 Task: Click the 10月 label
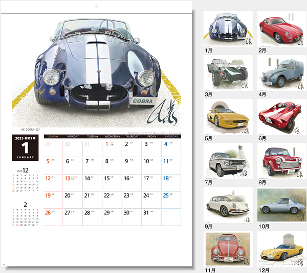click(264, 227)
